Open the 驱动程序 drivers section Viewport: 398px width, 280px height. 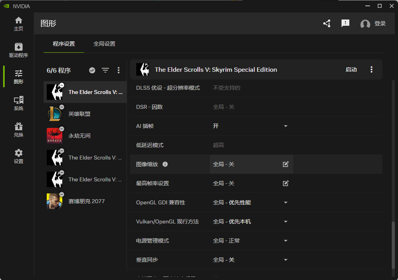[18, 50]
